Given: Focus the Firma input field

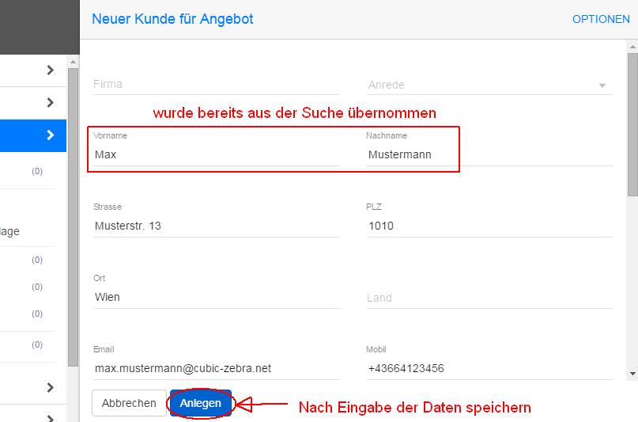Looking at the screenshot, I should [216, 84].
